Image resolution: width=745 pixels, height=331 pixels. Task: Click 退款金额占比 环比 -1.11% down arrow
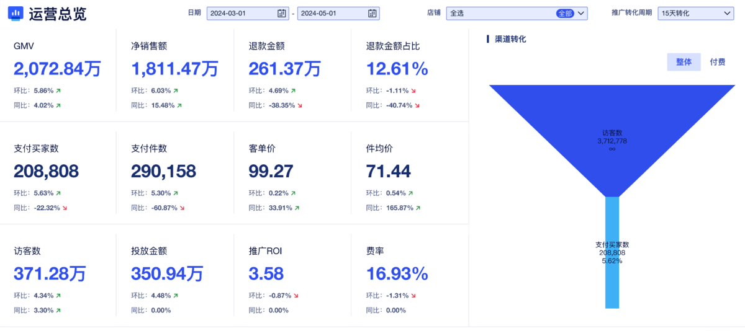(413, 90)
